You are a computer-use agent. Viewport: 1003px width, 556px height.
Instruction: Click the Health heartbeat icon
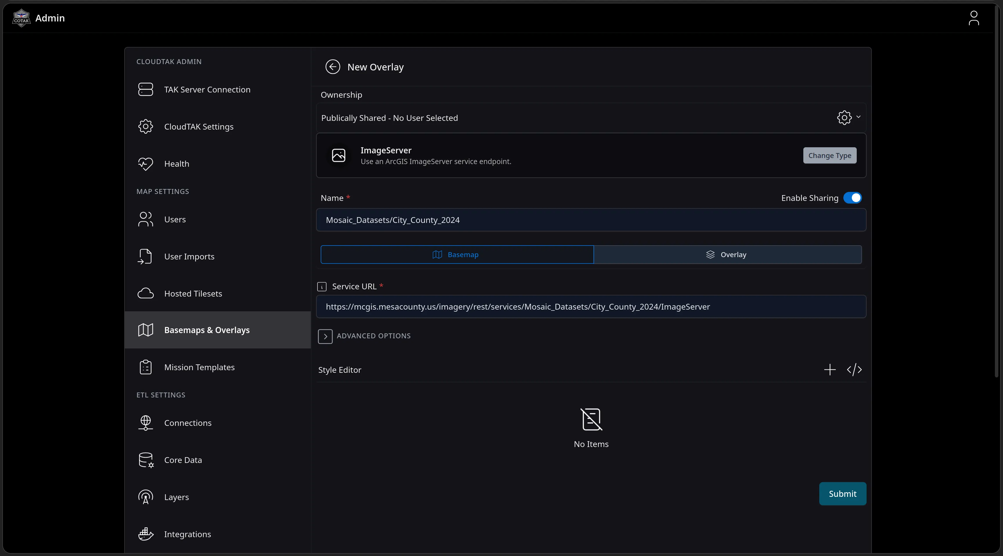coord(146,164)
